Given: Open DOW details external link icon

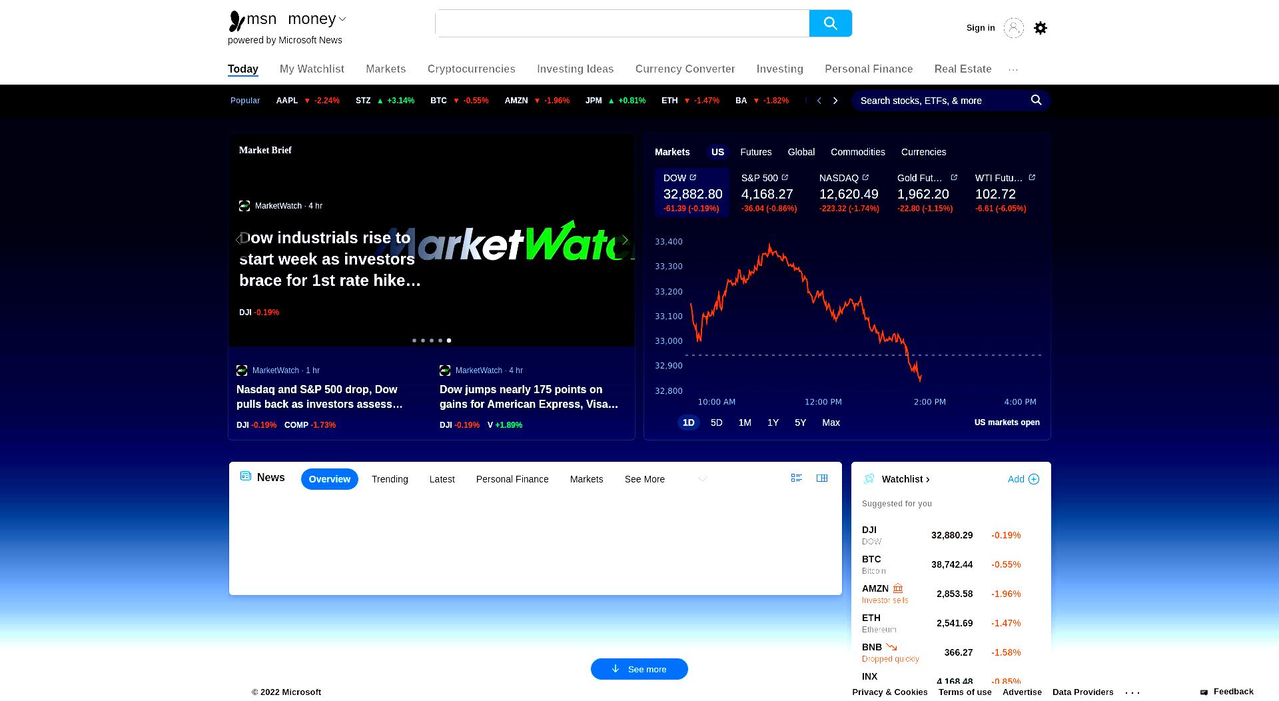Looking at the screenshot, I should tap(693, 177).
